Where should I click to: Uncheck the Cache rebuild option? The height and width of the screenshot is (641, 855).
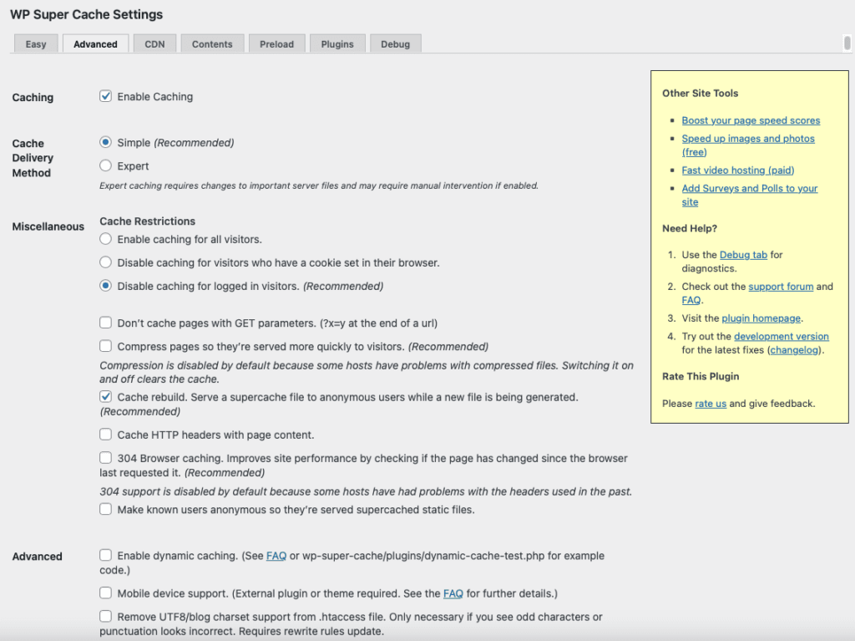click(x=106, y=398)
